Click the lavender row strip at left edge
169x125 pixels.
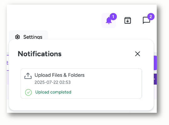click(8, 78)
